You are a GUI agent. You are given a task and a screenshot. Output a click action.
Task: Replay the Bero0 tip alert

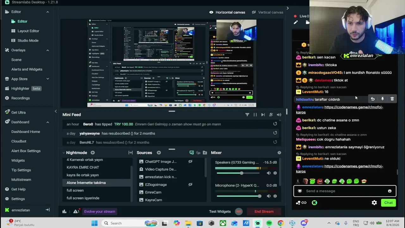point(275,124)
